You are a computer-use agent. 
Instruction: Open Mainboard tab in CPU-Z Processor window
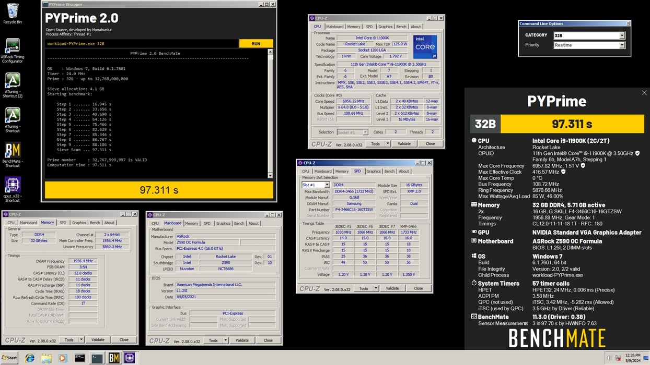335,27
